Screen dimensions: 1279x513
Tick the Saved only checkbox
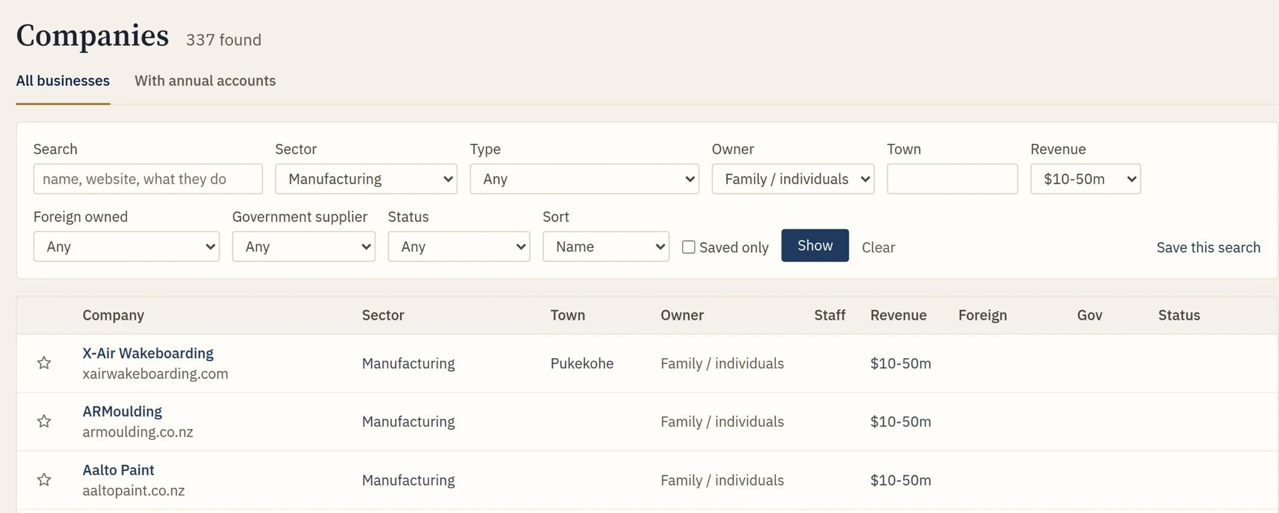(689, 247)
